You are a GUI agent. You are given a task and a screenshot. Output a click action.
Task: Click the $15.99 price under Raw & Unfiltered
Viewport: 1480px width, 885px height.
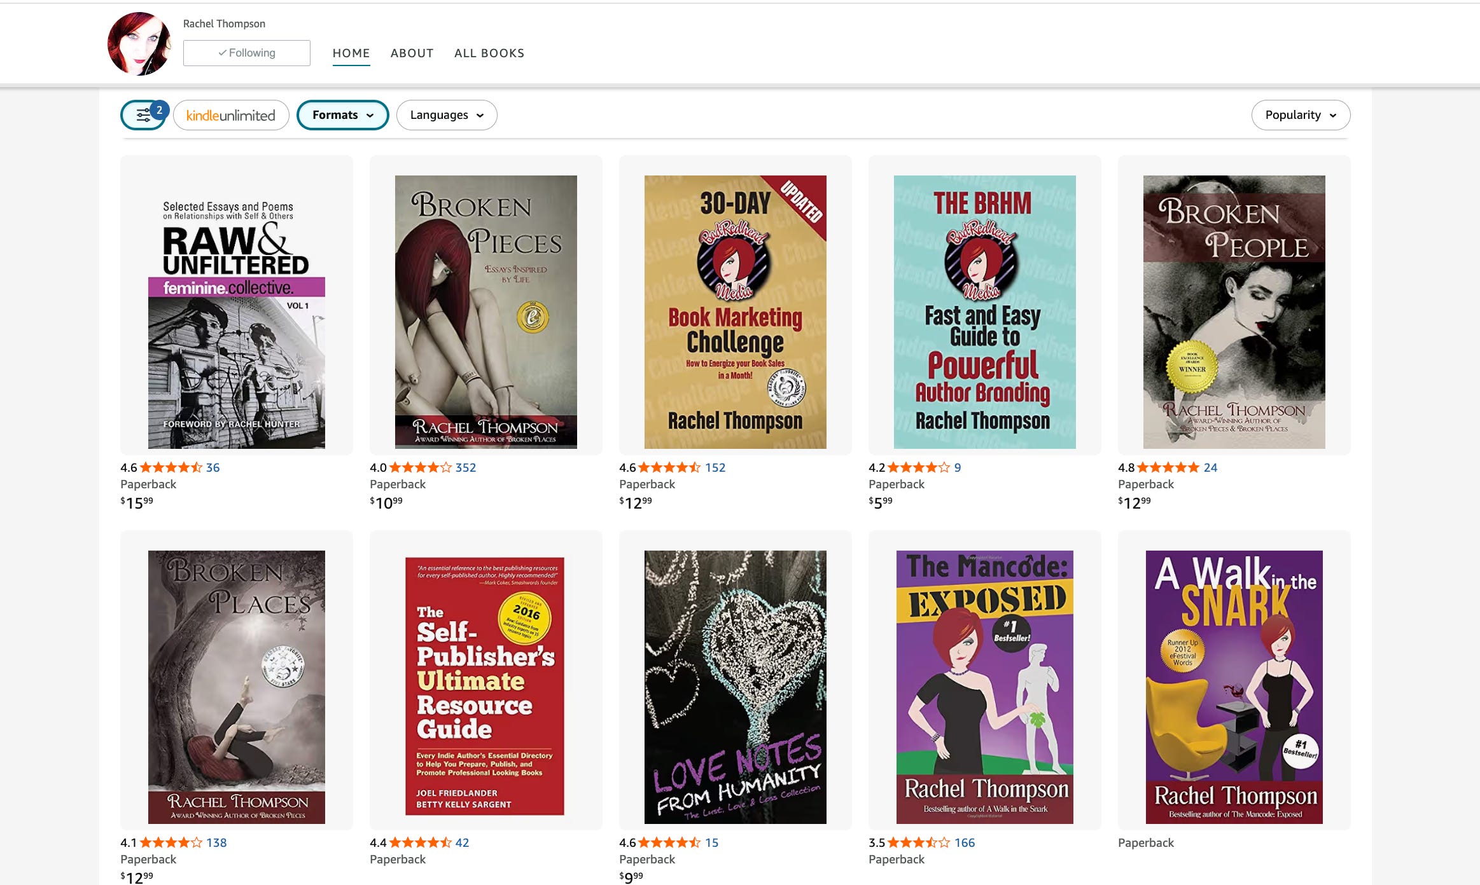tap(137, 503)
